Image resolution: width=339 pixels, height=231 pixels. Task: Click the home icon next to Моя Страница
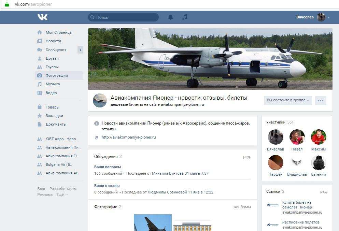tap(40, 32)
